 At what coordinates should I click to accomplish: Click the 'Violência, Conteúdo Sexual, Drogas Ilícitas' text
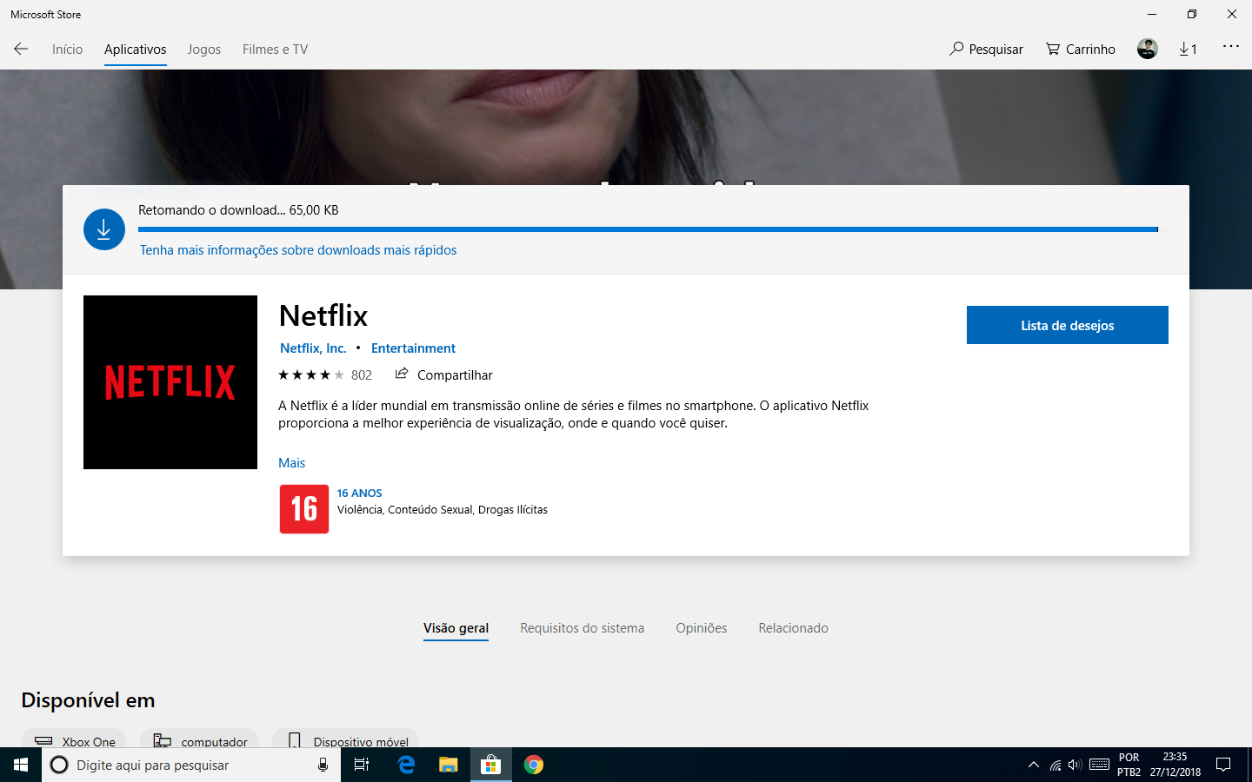[x=443, y=510]
